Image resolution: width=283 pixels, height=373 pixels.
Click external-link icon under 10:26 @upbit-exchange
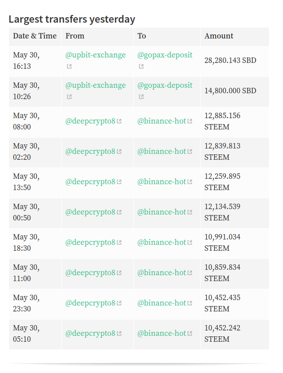pos(69,96)
